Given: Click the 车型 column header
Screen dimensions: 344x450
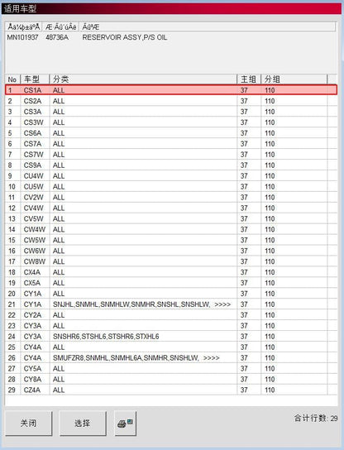Looking at the screenshot, I should click(x=35, y=79).
